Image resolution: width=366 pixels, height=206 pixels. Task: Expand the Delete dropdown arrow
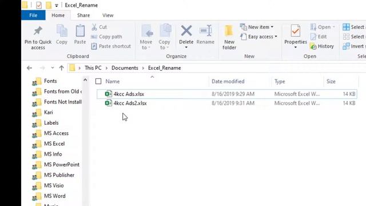186,47
